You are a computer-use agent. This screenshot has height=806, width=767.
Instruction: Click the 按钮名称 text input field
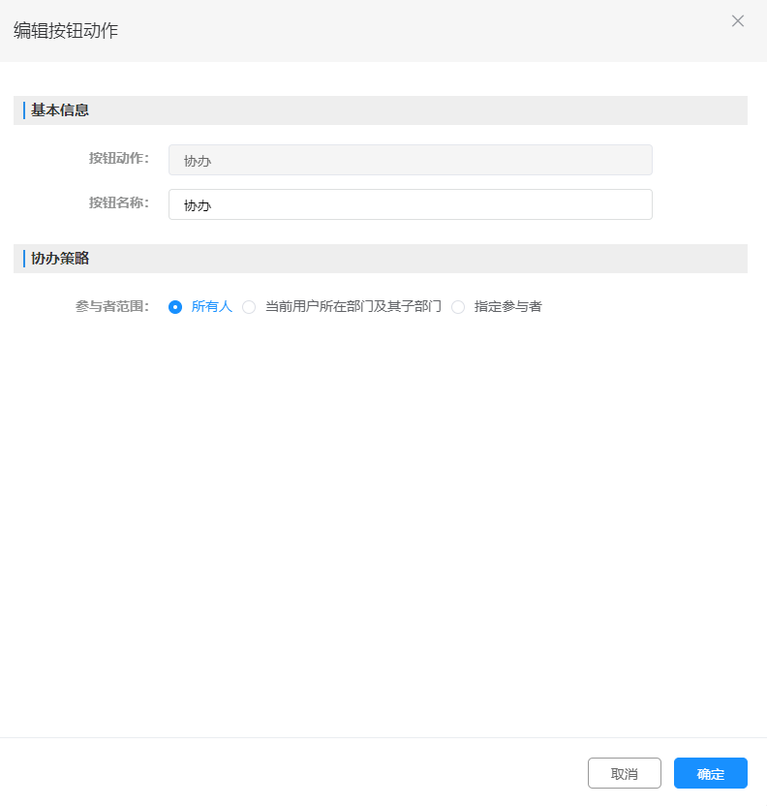[x=410, y=204]
